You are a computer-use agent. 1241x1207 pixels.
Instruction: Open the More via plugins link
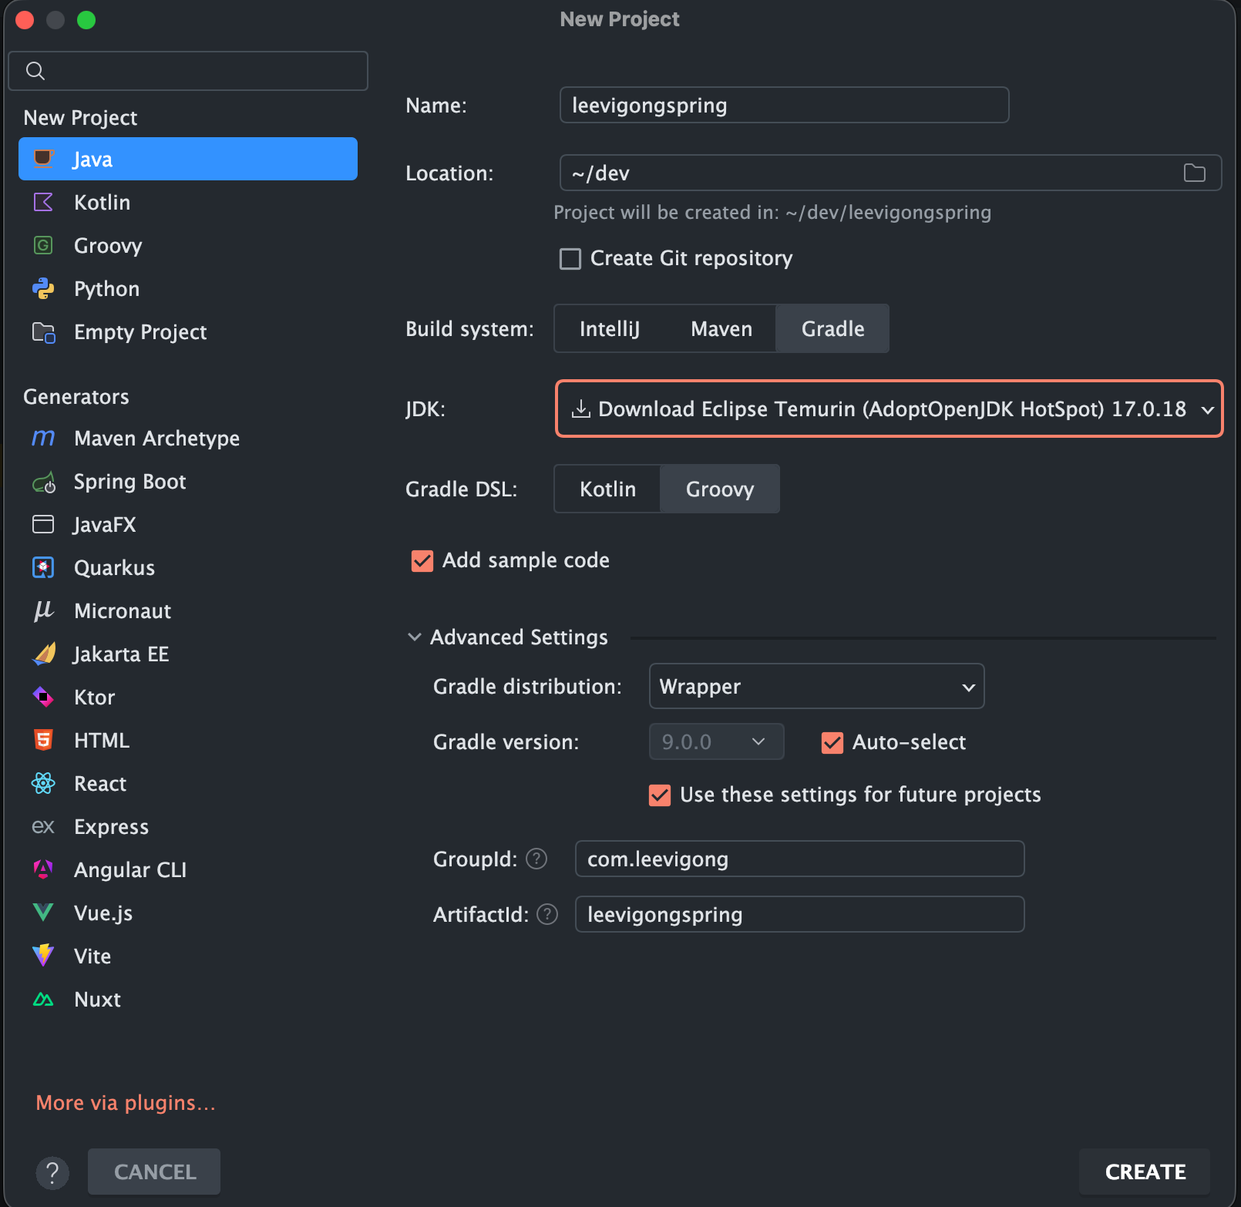click(x=126, y=1103)
